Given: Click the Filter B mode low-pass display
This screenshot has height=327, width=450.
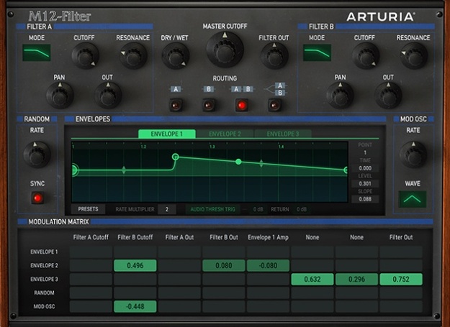Looking at the screenshot, I should 317,52.
